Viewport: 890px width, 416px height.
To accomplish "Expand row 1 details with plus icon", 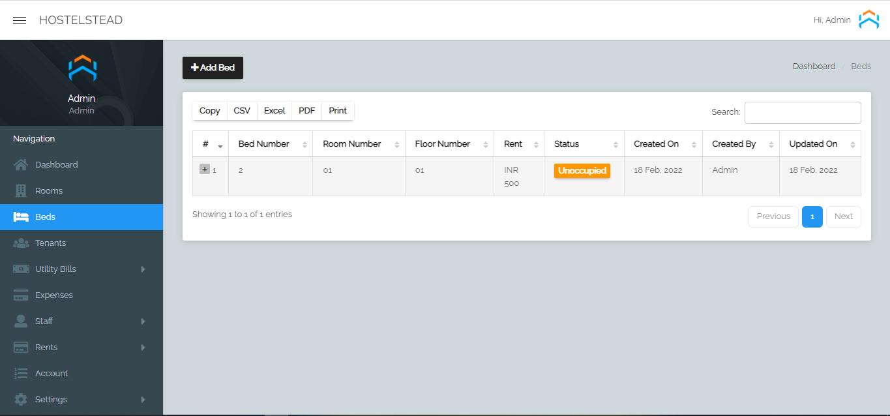I will [204, 170].
